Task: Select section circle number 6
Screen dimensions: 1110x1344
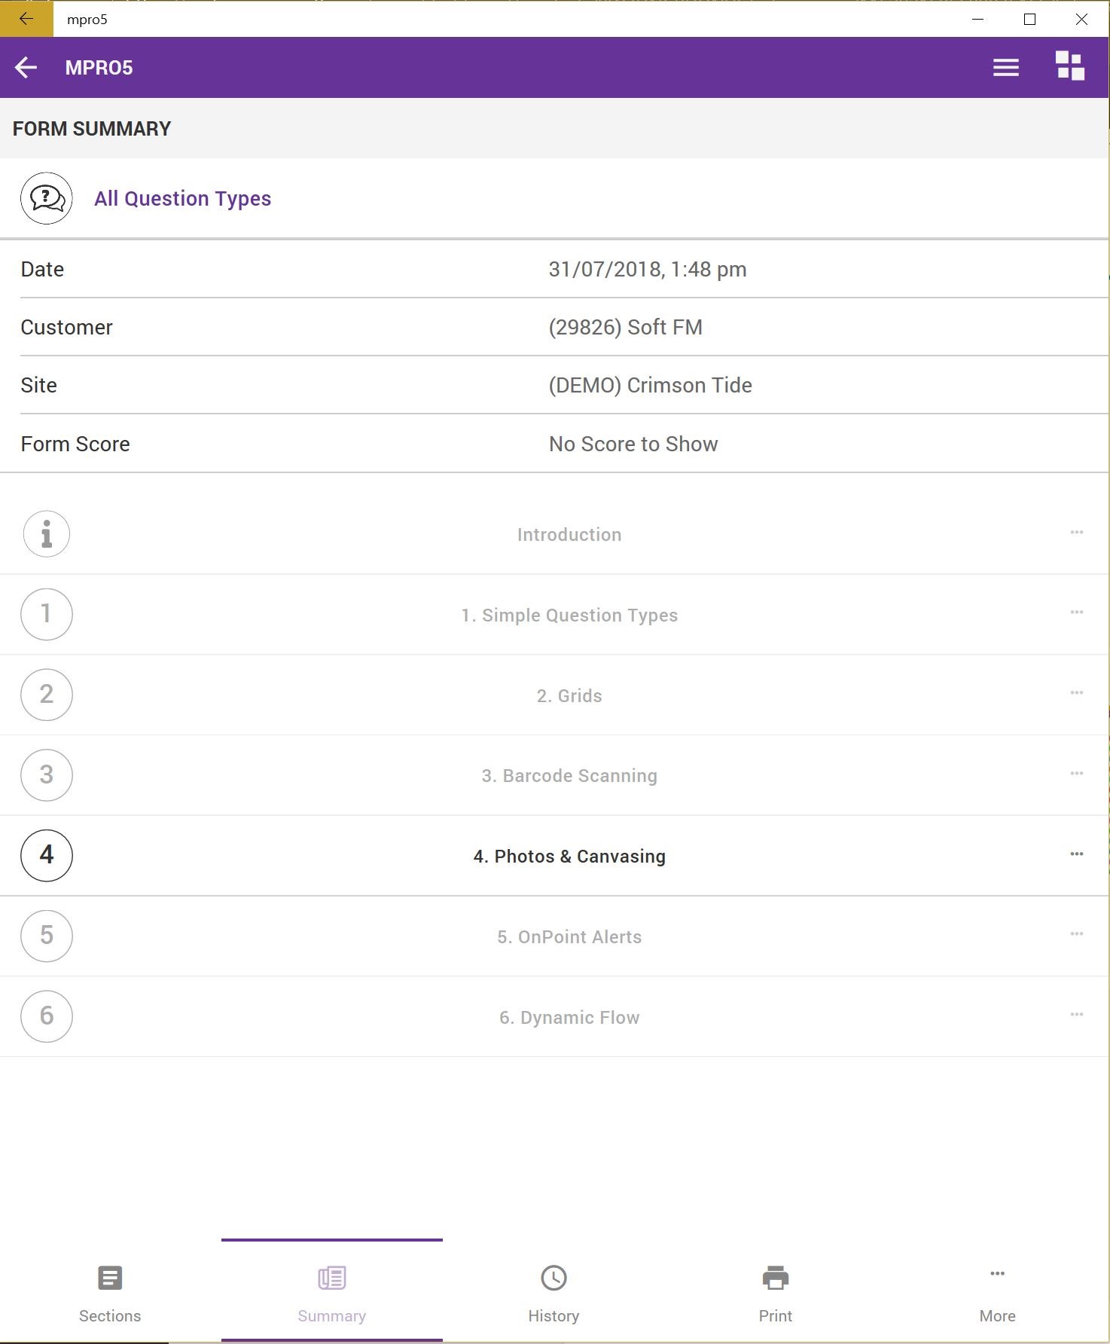Action: click(x=47, y=1016)
